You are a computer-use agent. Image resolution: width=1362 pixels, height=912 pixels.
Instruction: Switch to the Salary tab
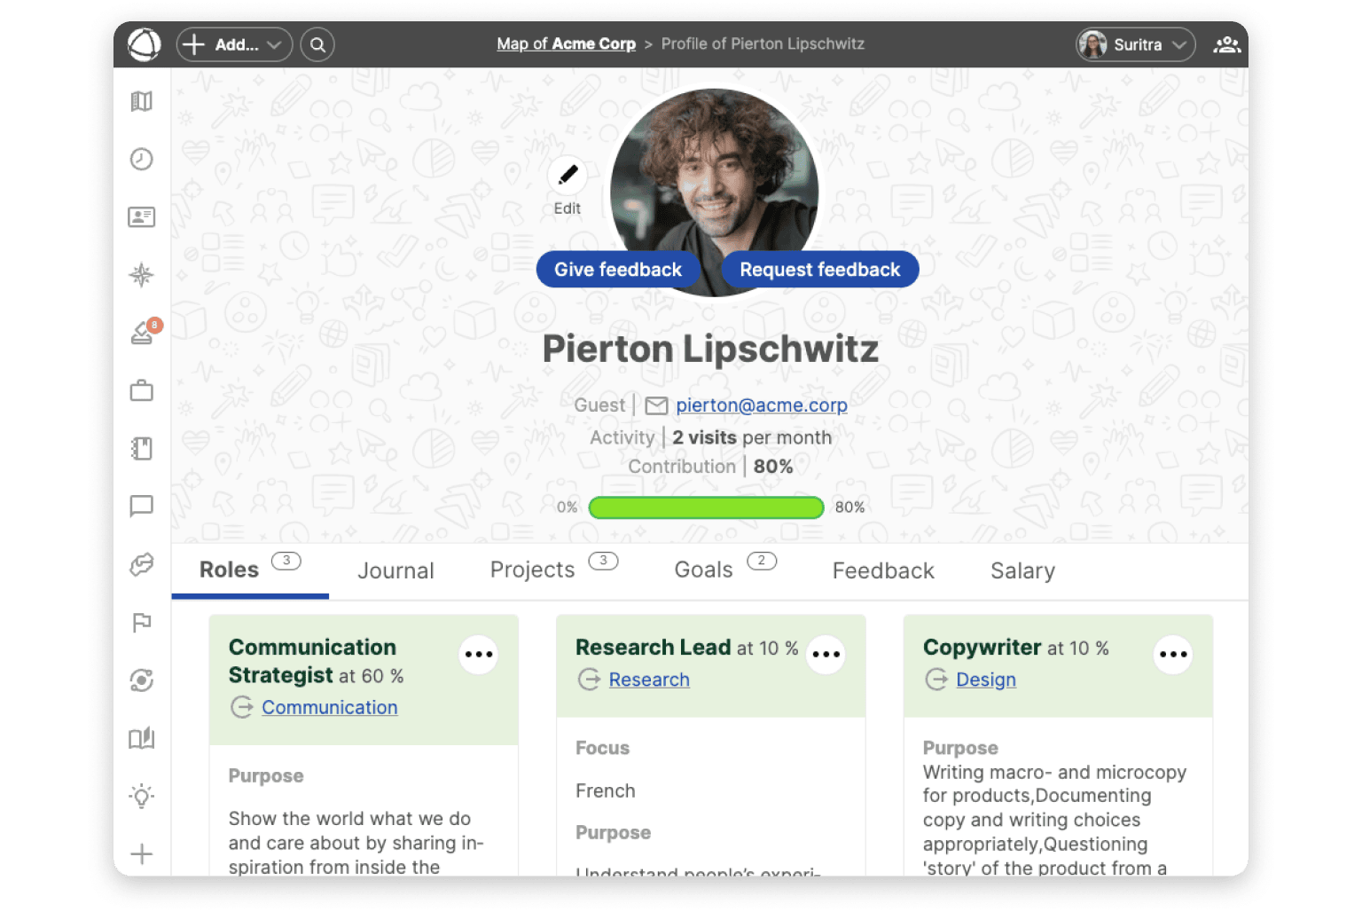(1022, 570)
